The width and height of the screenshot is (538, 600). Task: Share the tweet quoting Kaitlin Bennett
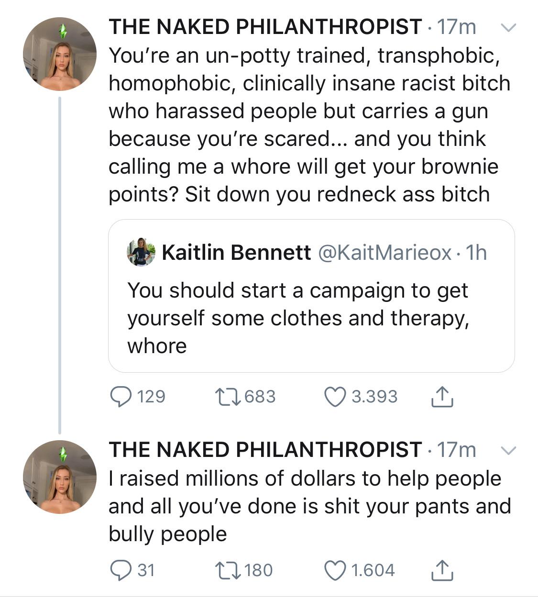pos(442,397)
